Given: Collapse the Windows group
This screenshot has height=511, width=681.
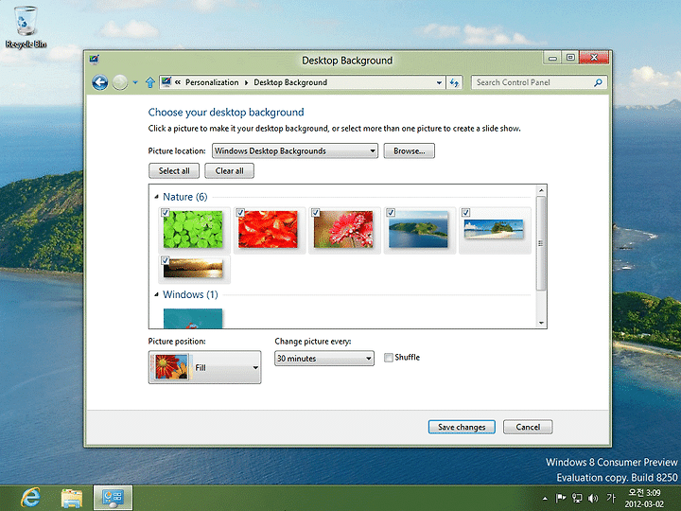Looking at the screenshot, I should tap(156, 294).
